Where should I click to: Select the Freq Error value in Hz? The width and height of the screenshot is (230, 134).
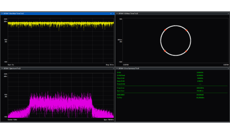(x=200, y=88)
